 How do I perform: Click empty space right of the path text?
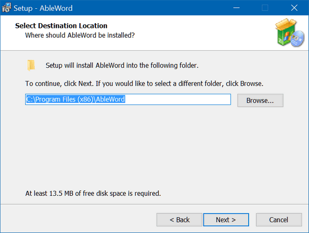coord(177,99)
